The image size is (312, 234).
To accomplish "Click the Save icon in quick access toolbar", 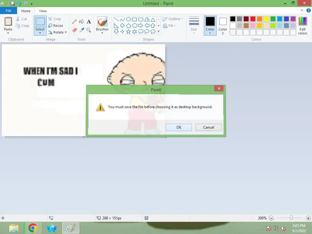I will pos(12,3).
